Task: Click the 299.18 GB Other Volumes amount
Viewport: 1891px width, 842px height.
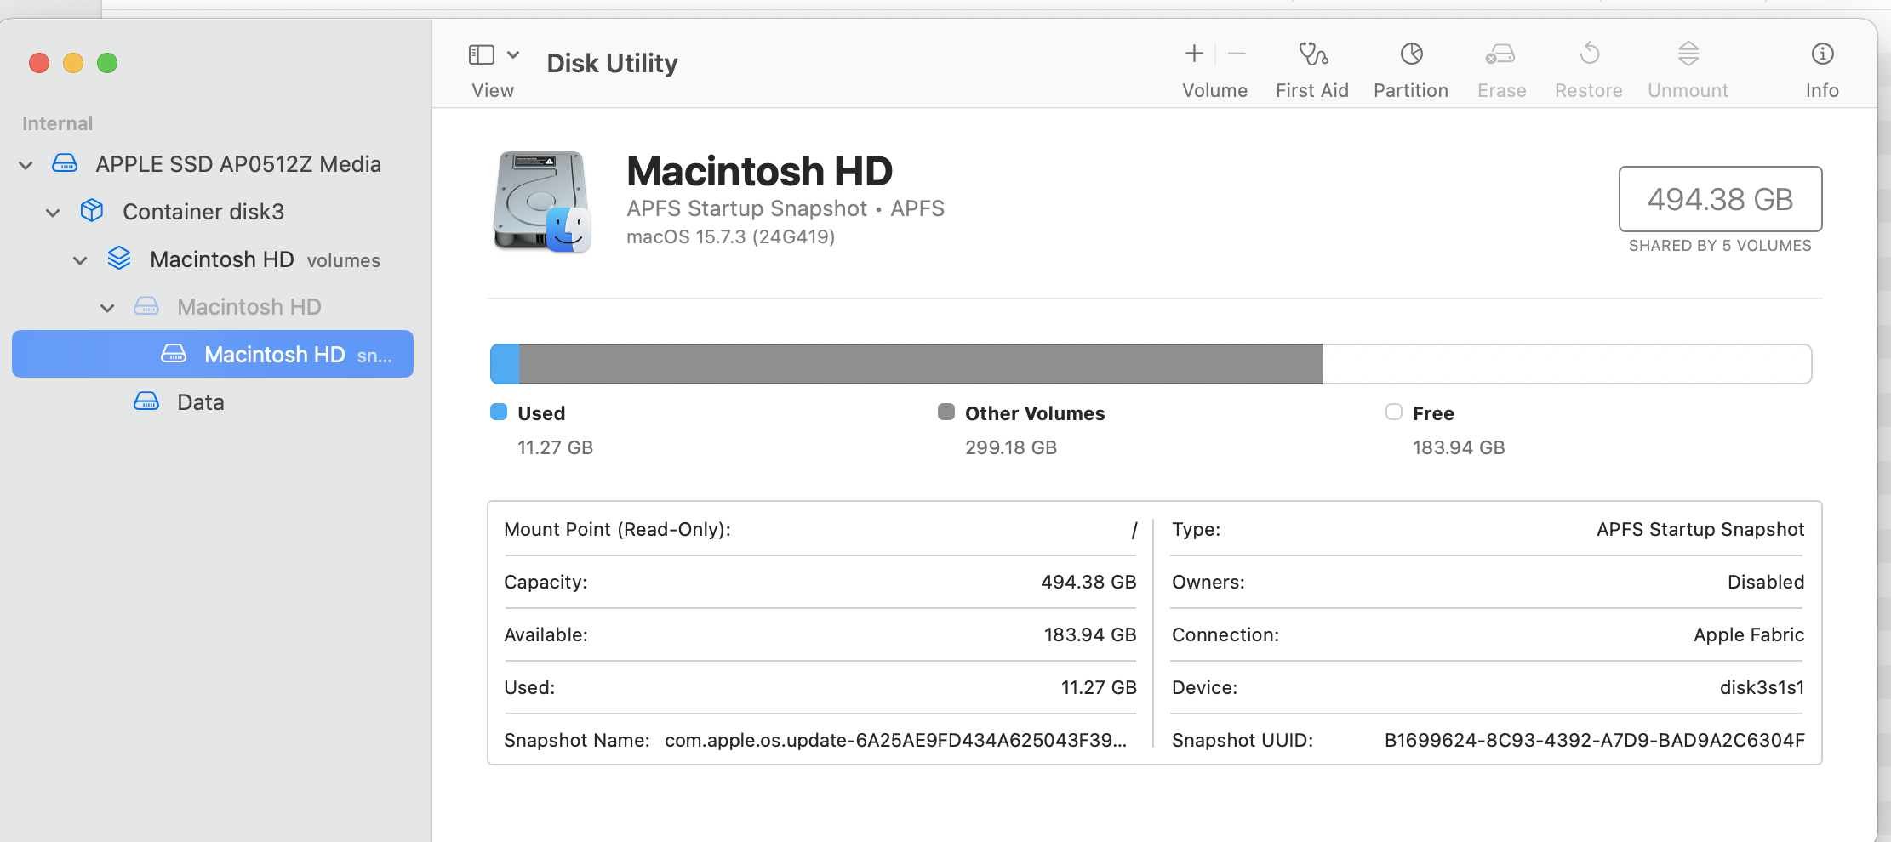Action: [1011, 448]
